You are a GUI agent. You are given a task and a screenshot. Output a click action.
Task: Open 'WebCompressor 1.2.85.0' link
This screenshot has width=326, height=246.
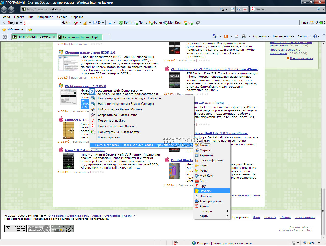pos(86,86)
